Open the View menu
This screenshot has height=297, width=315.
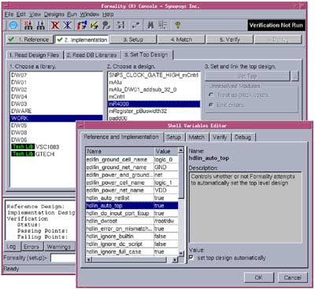(35, 14)
